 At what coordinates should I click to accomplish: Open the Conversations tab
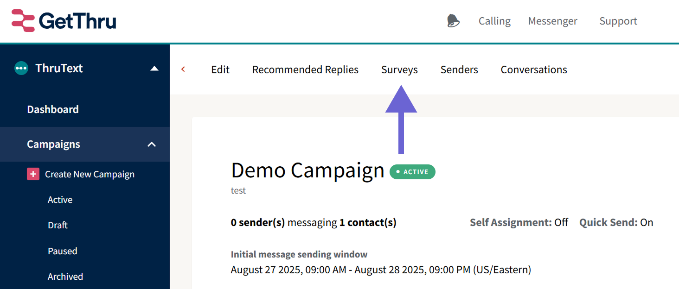click(x=534, y=69)
